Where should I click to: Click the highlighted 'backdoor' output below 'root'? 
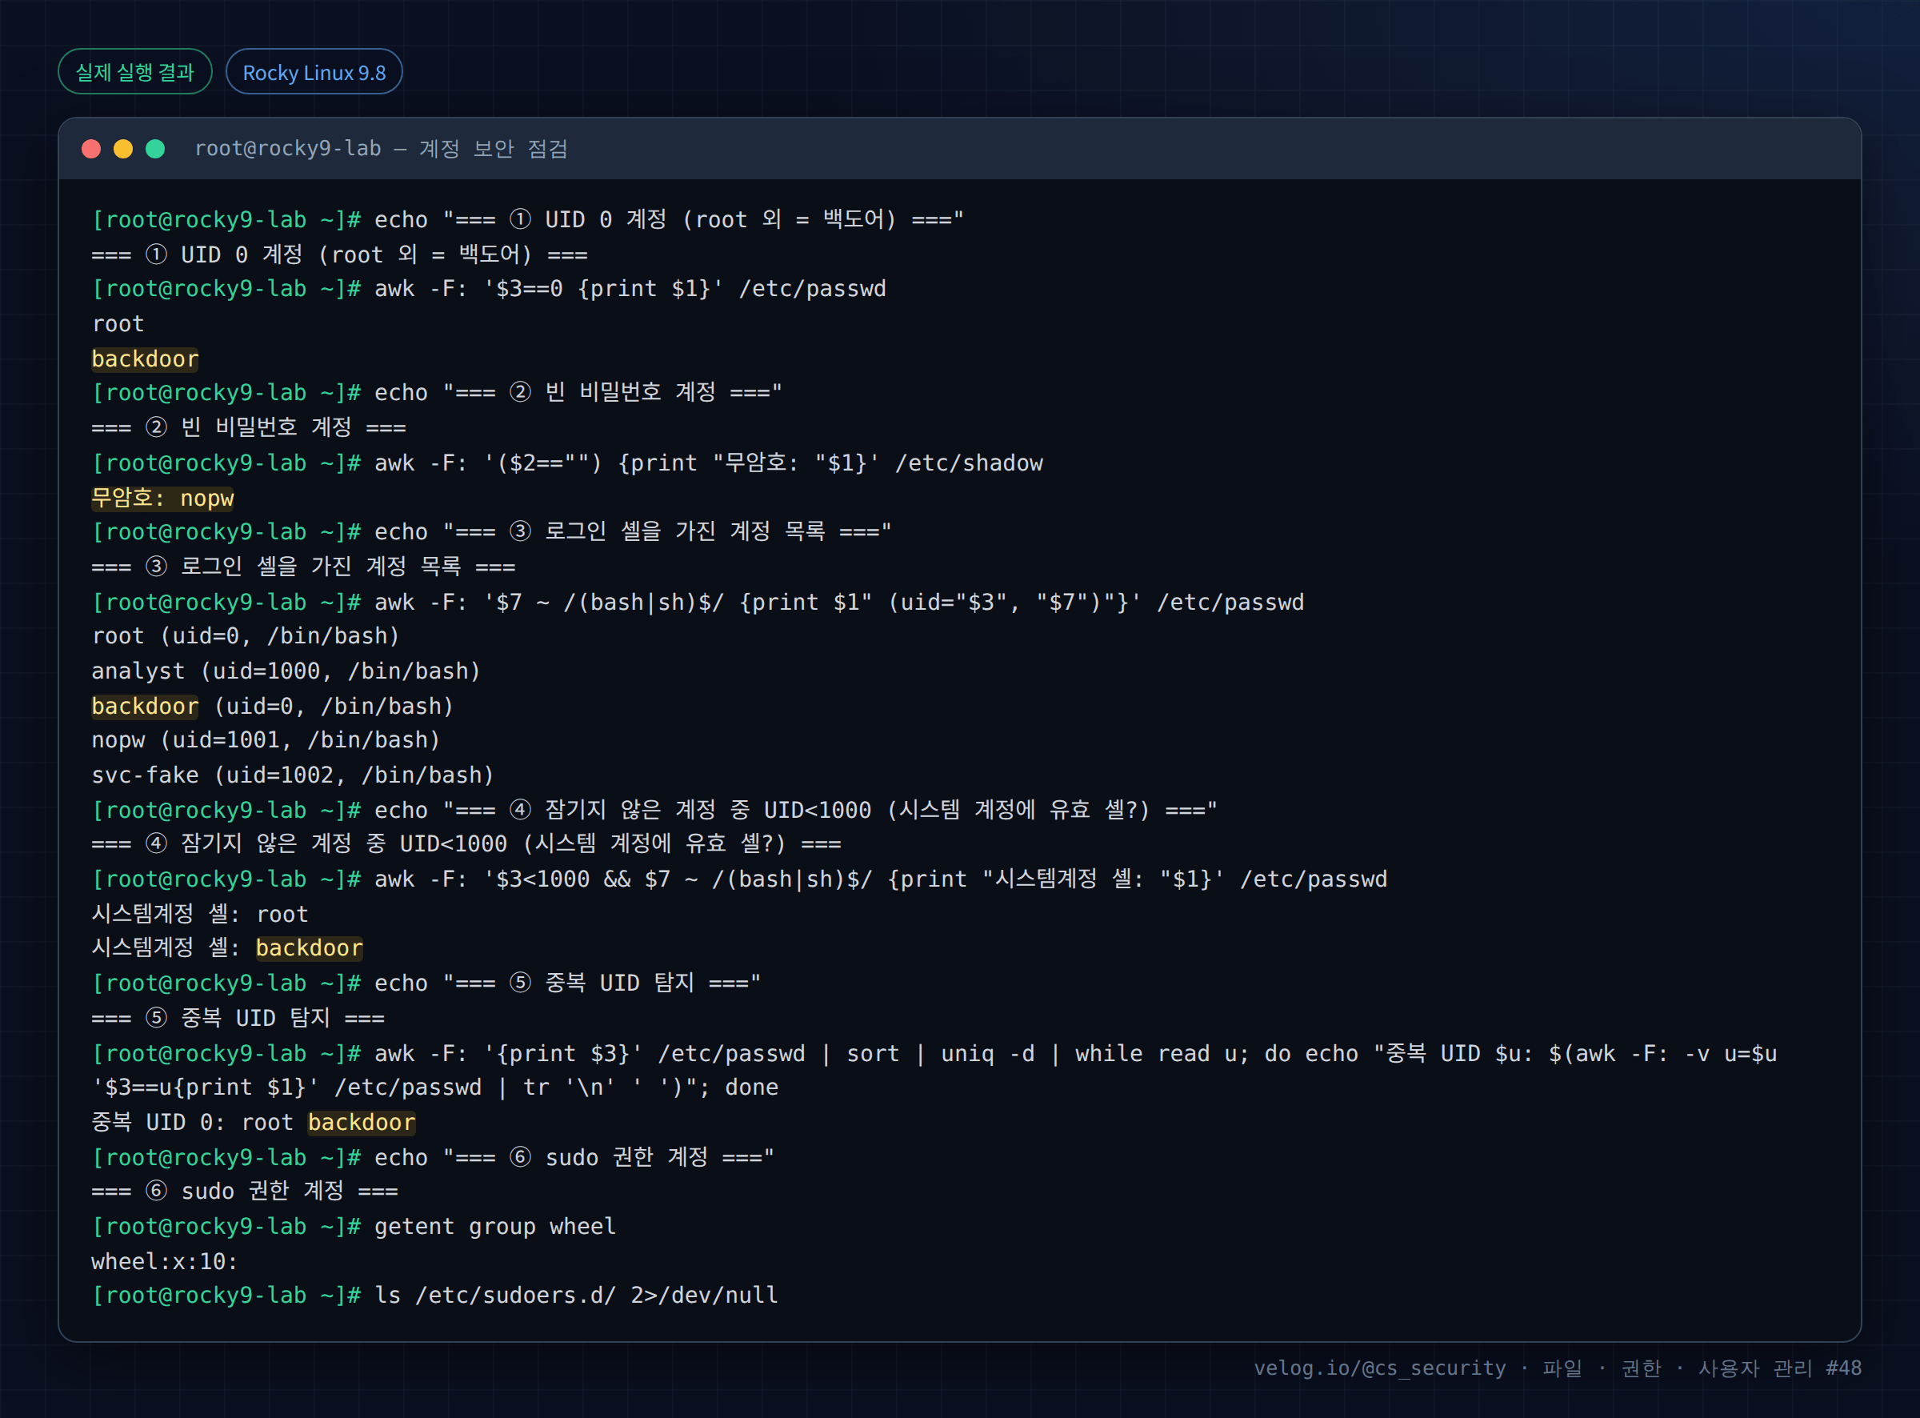(x=145, y=359)
